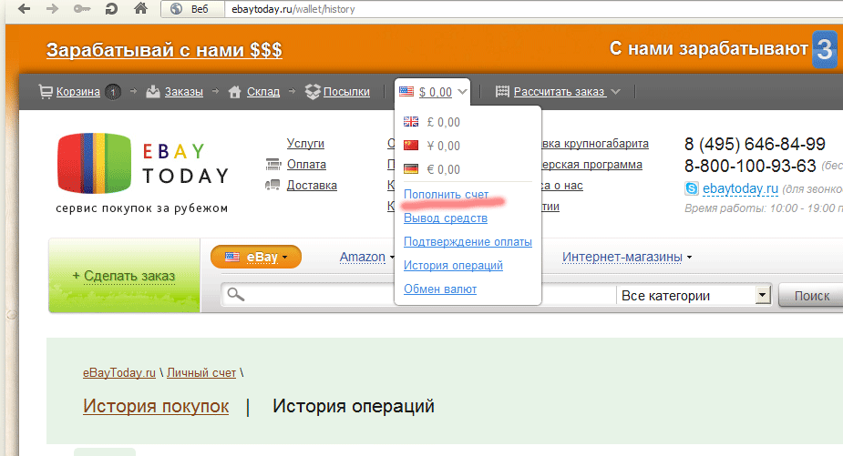Click the US flag balance icon
This screenshot has width=843, height=456.
pyautogui.click(x=406, y=91)
